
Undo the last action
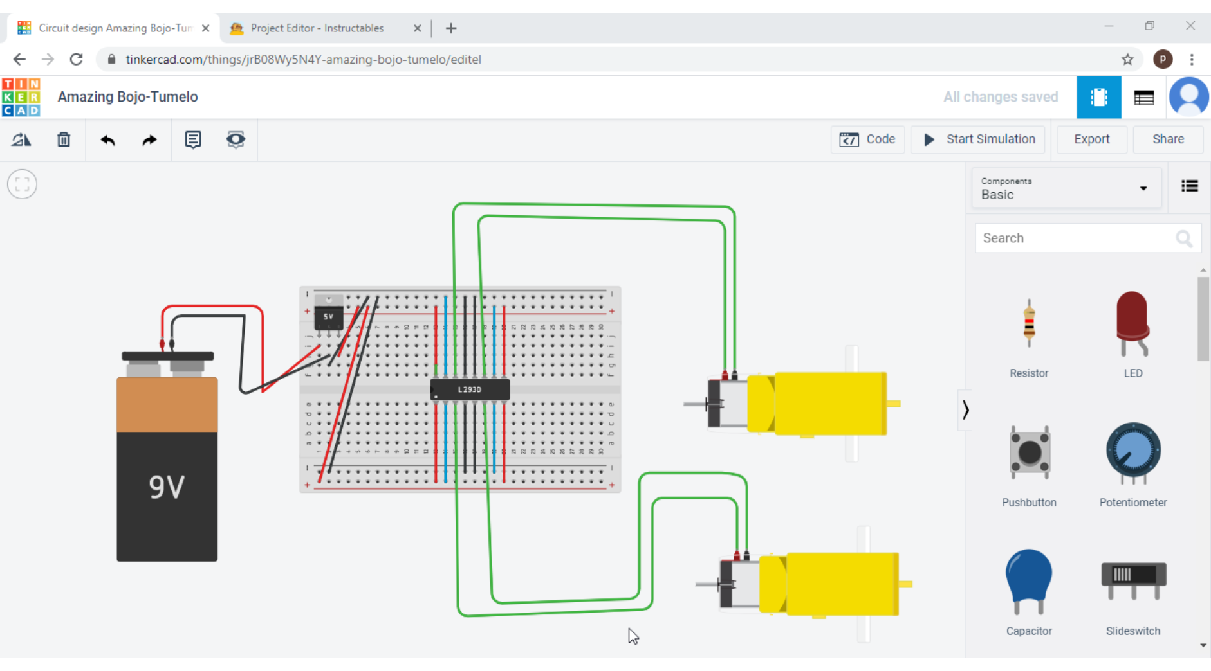107,139
